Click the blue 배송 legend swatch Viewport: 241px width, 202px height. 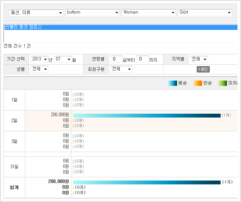(172, 83)
